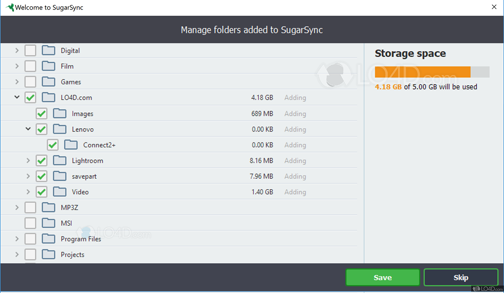Click the LO4D.com folder icon
The height and width of the screenshot is (293, 504).
tap(49, 98)
